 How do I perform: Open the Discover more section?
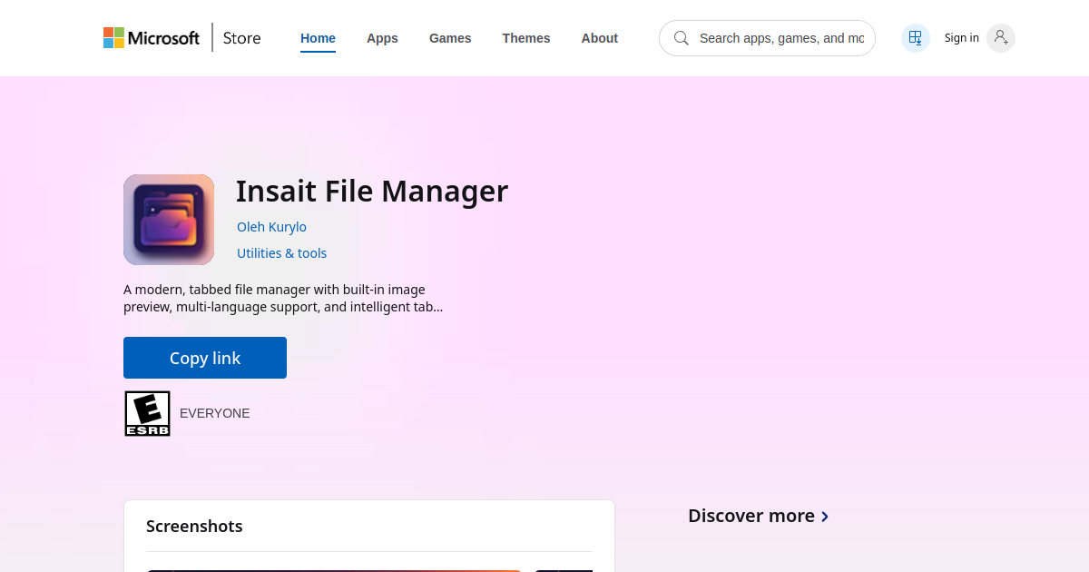pos(759,516)
